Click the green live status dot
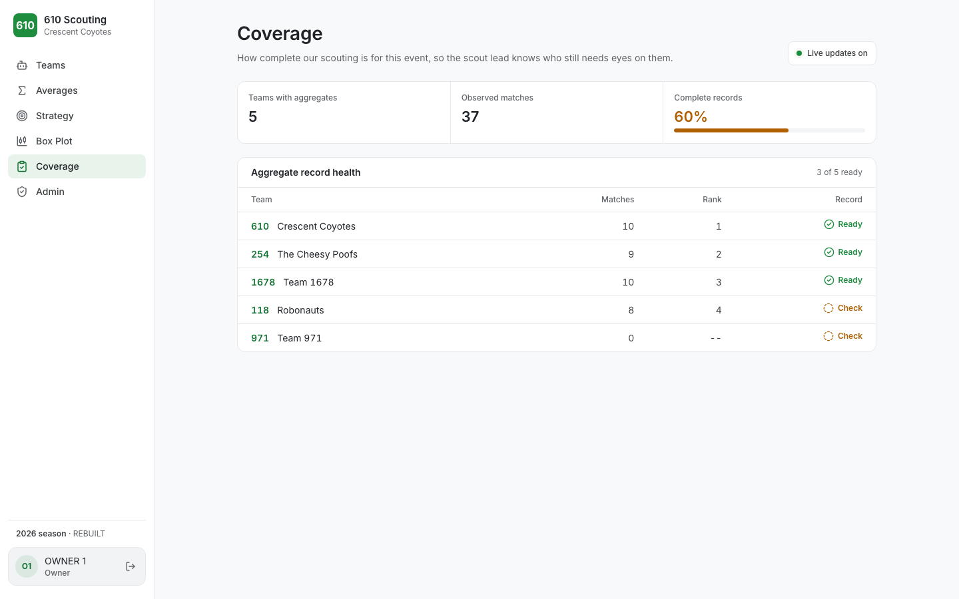 (799, 53)
